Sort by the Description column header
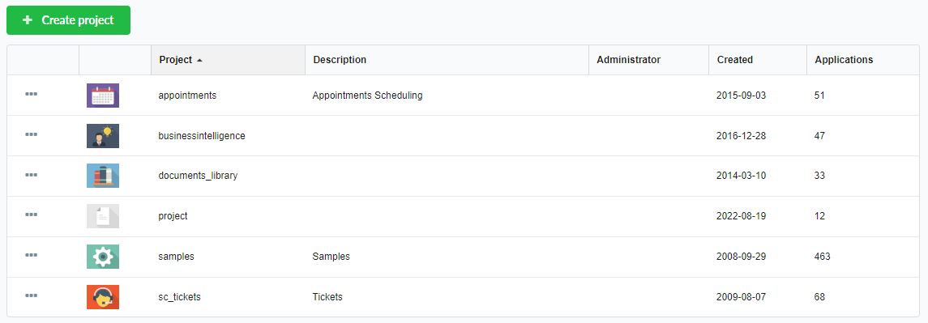 pos(340,60)
